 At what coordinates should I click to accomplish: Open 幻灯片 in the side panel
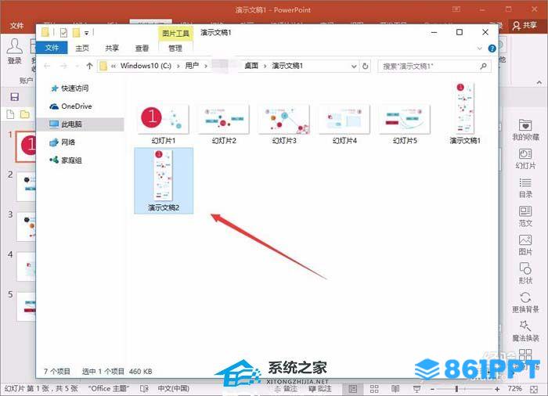coord(525,159)
